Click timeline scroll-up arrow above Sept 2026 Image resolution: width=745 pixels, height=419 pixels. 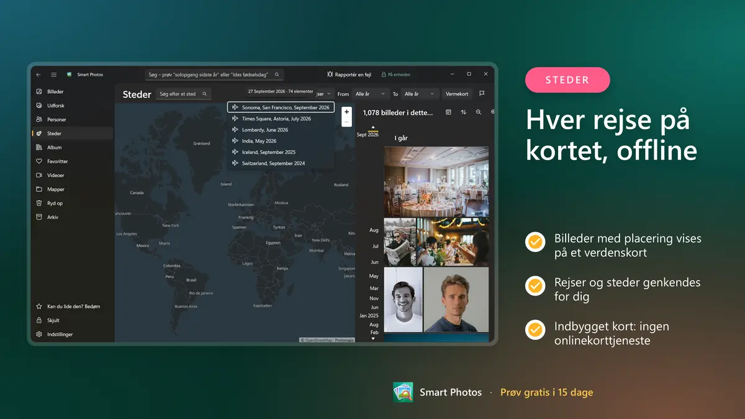373,127
